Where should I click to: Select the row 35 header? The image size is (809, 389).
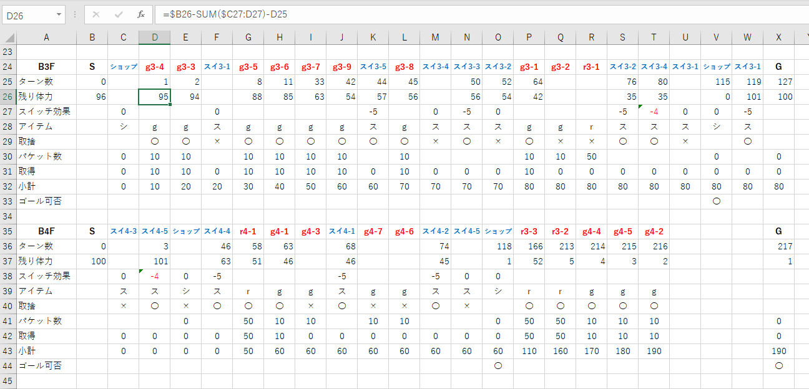coord(8,231)
